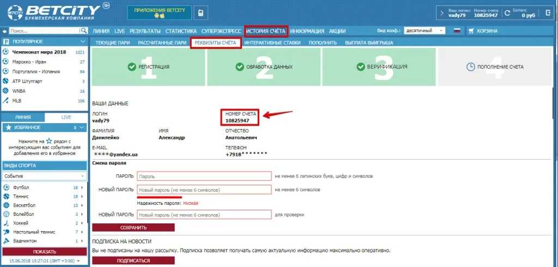The height and width of the screenshot is (267, 558).
Task: Expand the Футбол row arrow
Action: point(82,187)
